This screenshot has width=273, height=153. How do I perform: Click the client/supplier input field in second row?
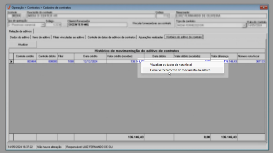point(97,25)
